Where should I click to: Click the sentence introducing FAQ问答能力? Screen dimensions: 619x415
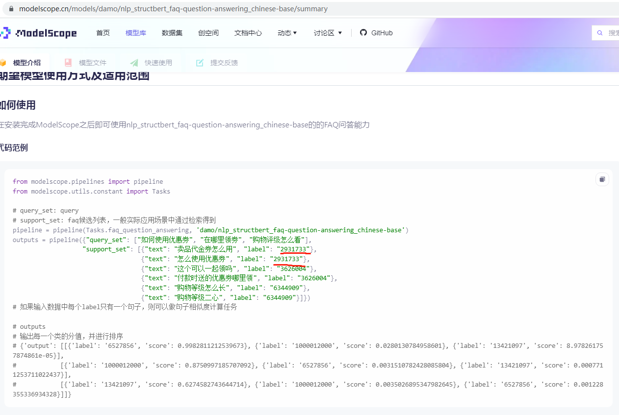tap(184, 125)
